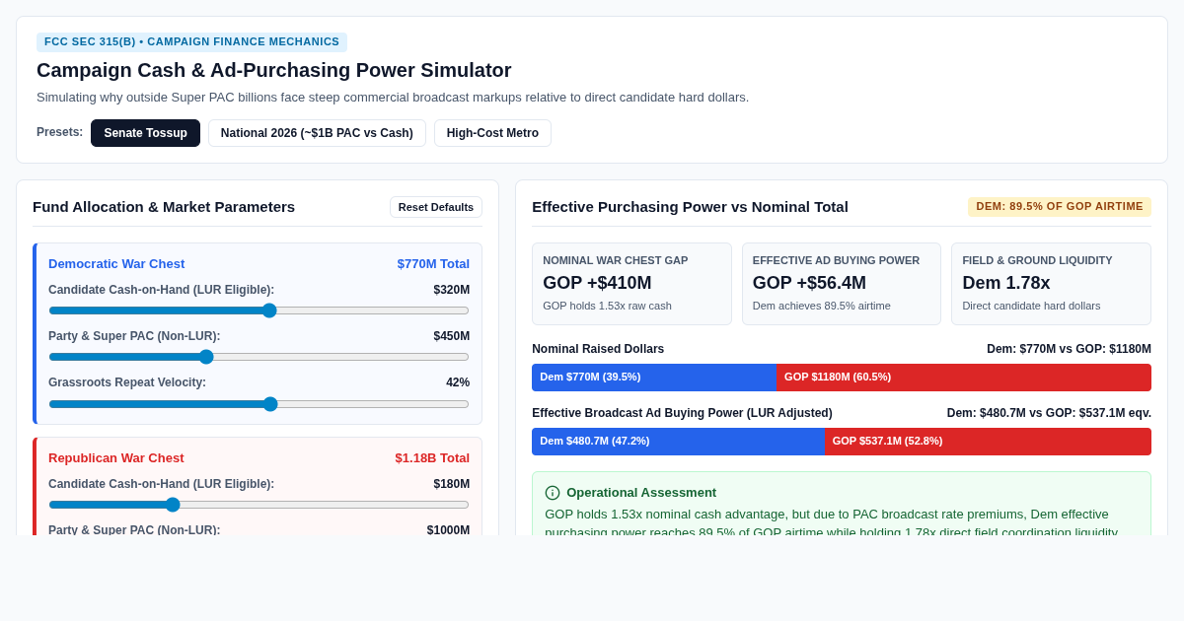The height and width of the screenshot is (621, 1184).
Task: Select the Senate Tossup preset
Action: click(x=145, y=133)
